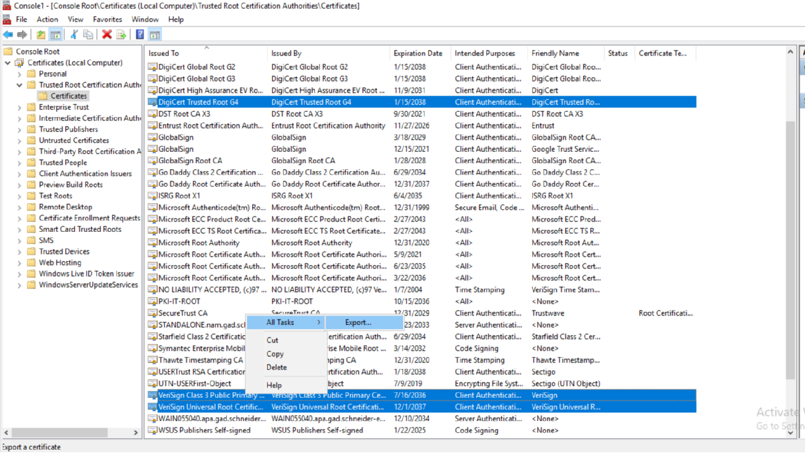Sort by the Issued By column header

[328, 53]
